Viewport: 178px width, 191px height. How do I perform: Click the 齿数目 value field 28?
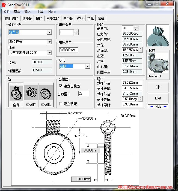(x=128, y=28)
